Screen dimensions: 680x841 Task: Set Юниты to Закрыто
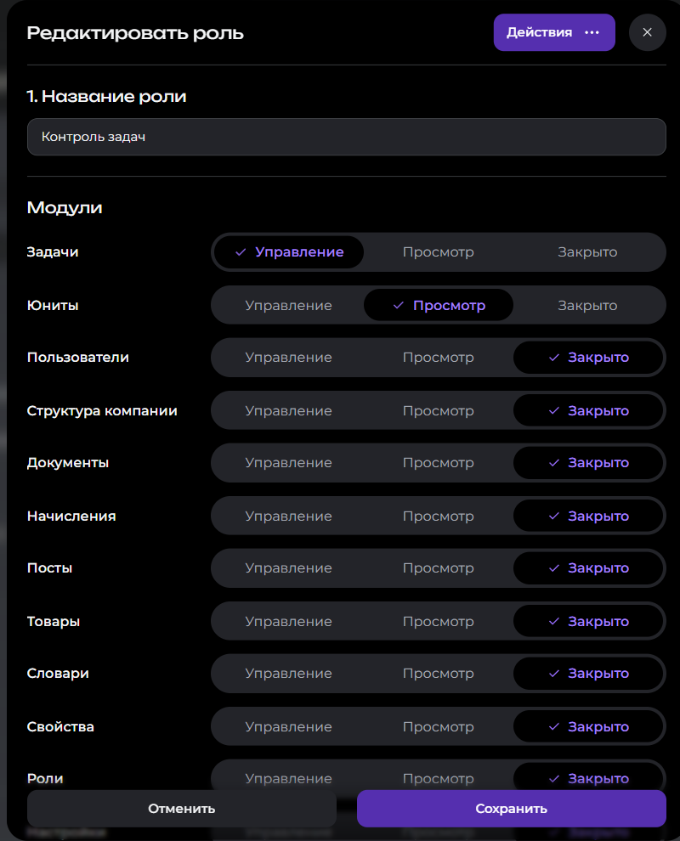pos(587,305)
